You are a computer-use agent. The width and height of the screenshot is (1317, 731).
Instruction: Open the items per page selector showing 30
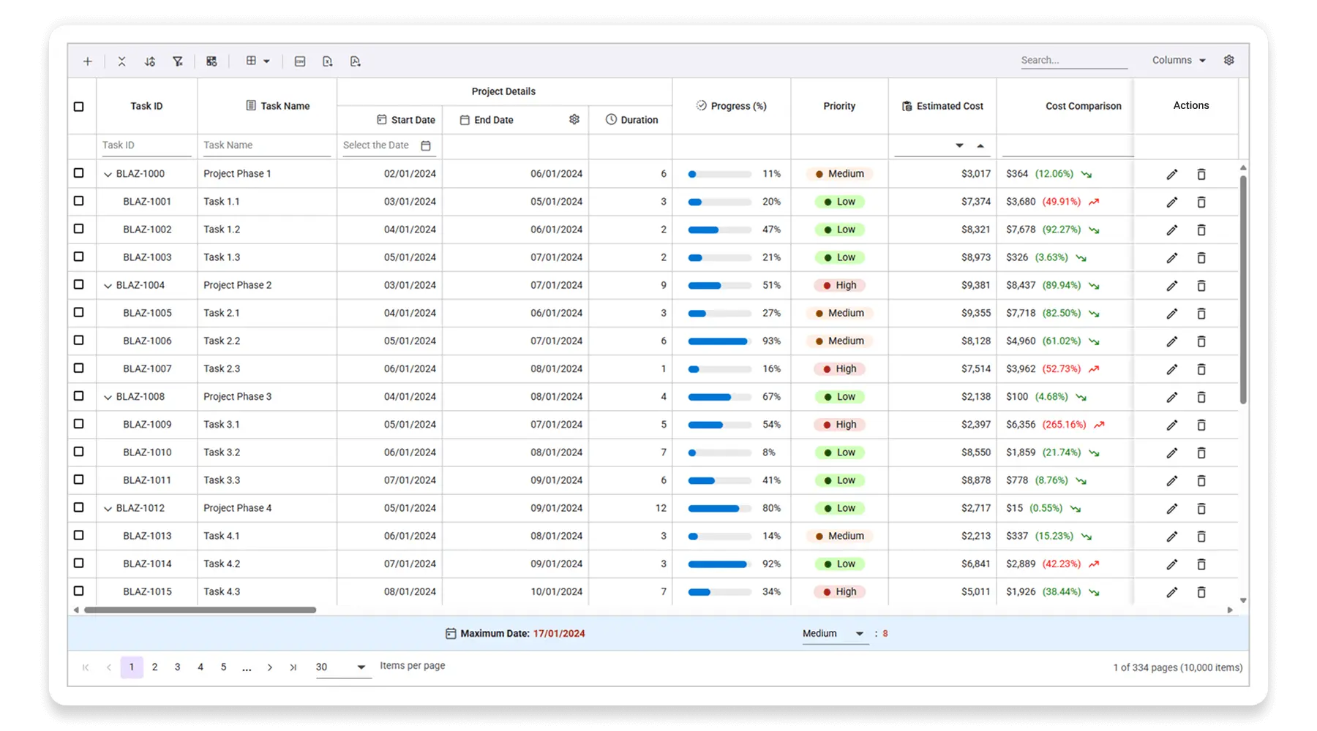341,667
